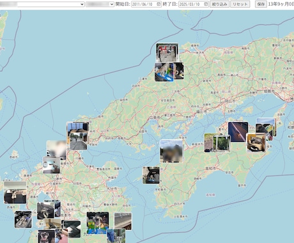
Task: Open the dog-in-car thumbnail near Kumamoto
Action: coord(45,211)
